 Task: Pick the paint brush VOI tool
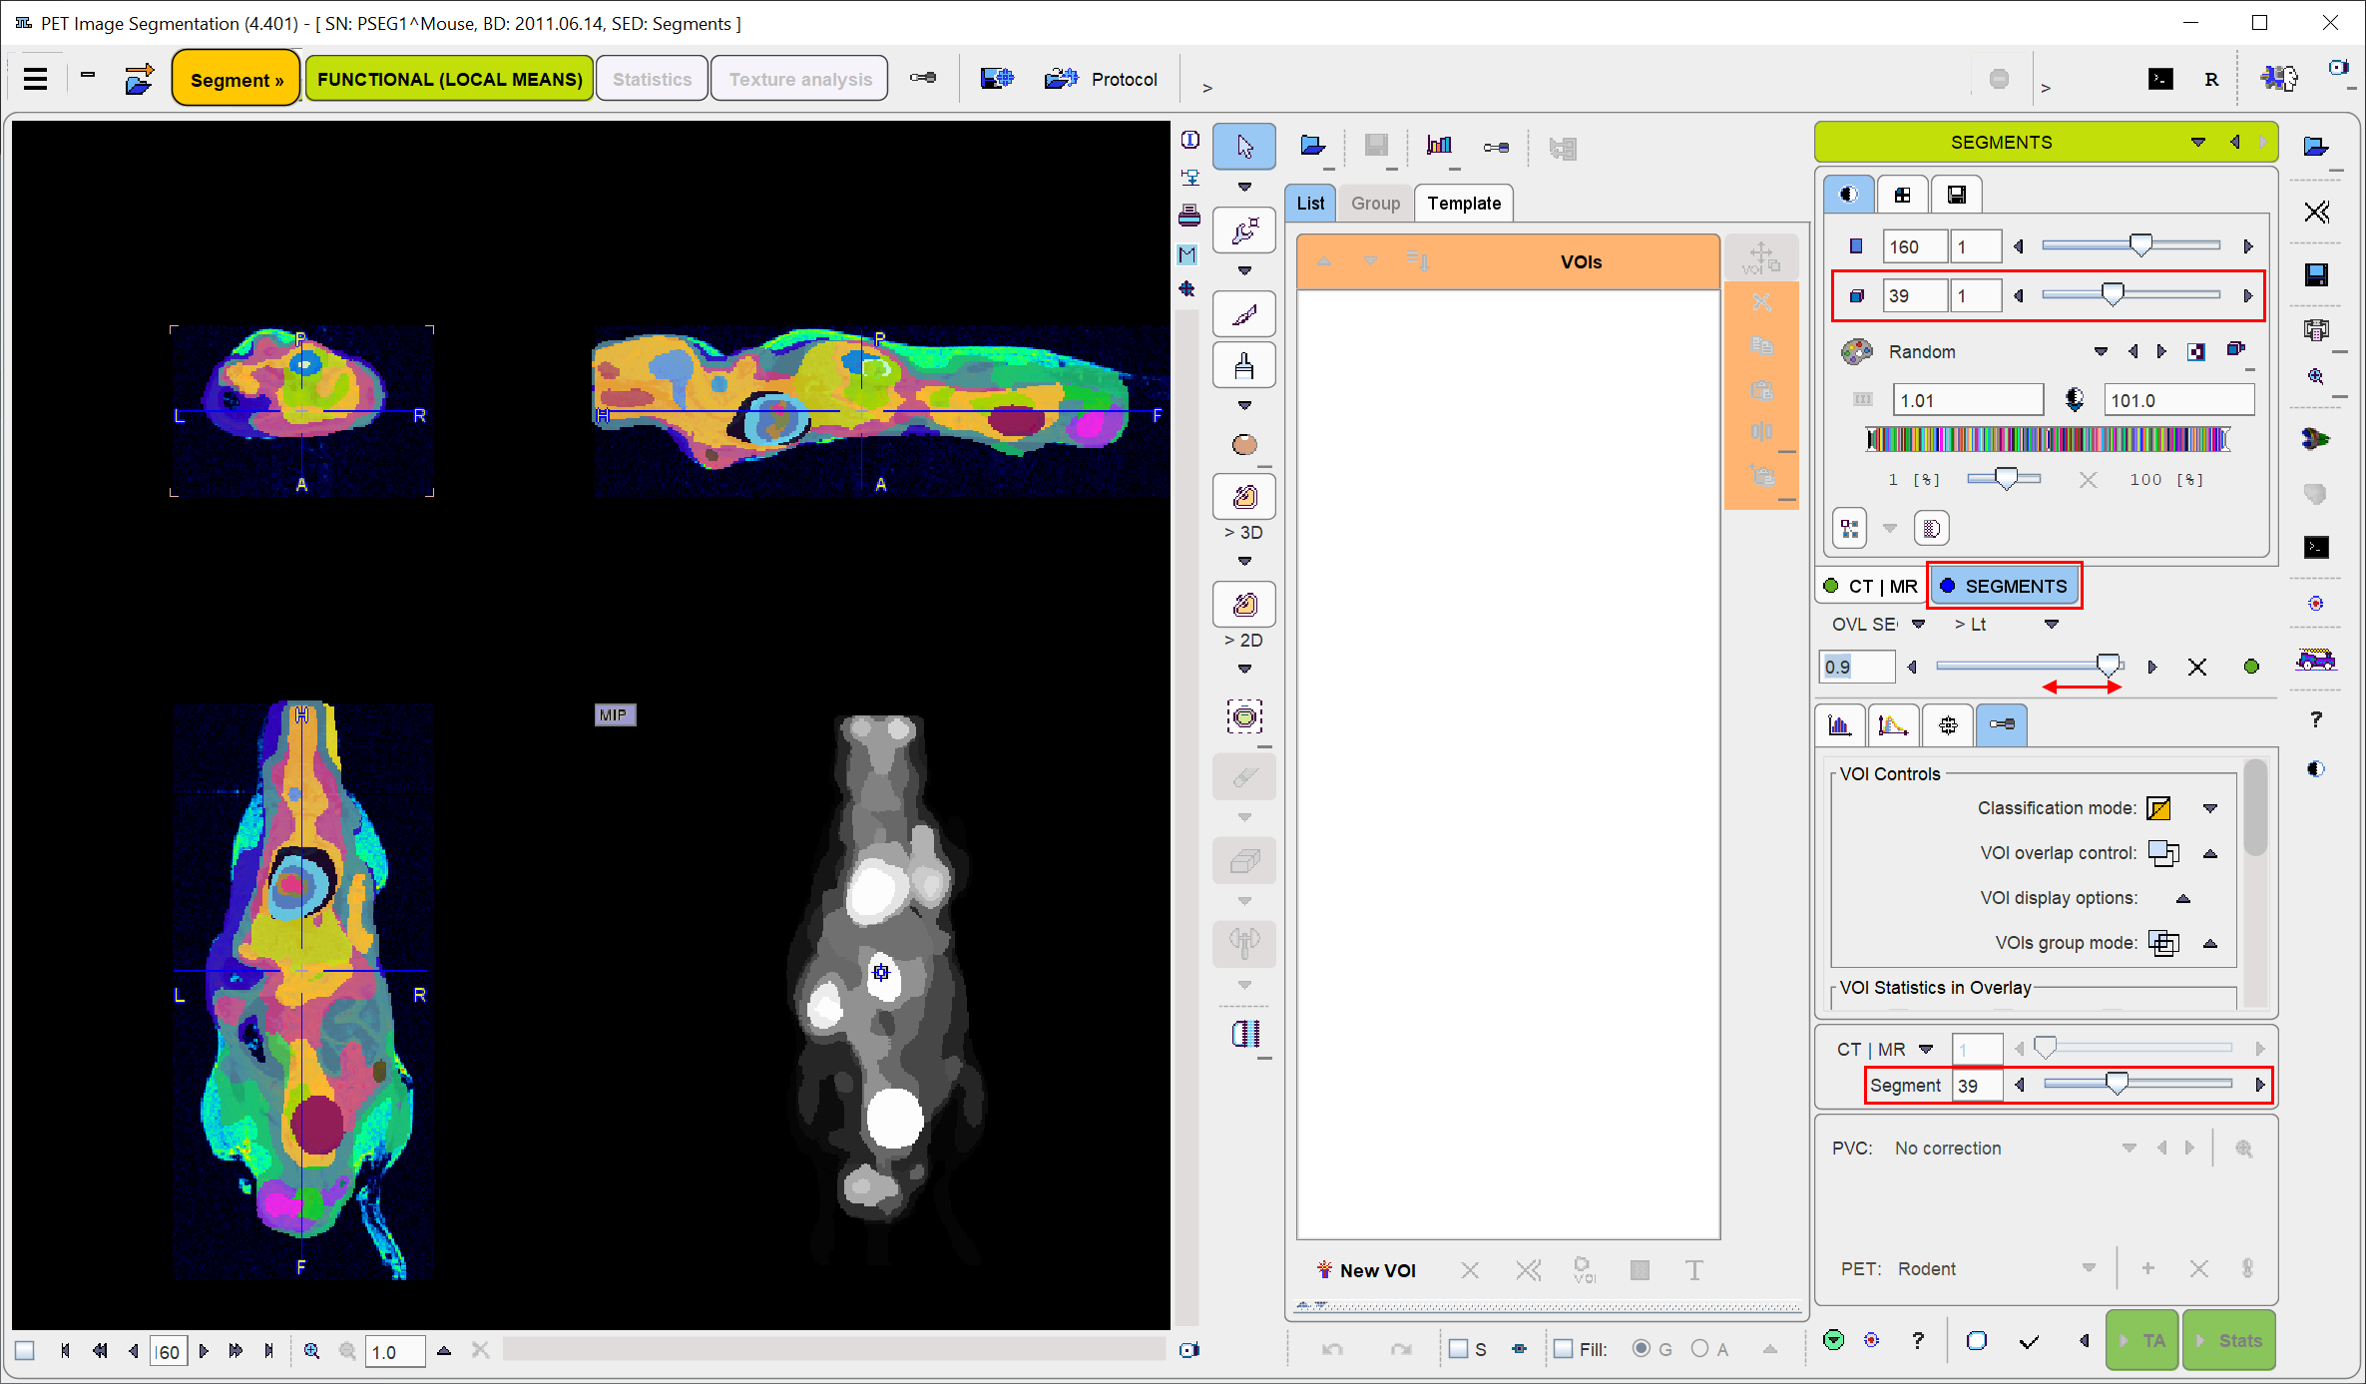pos(1244,366)
